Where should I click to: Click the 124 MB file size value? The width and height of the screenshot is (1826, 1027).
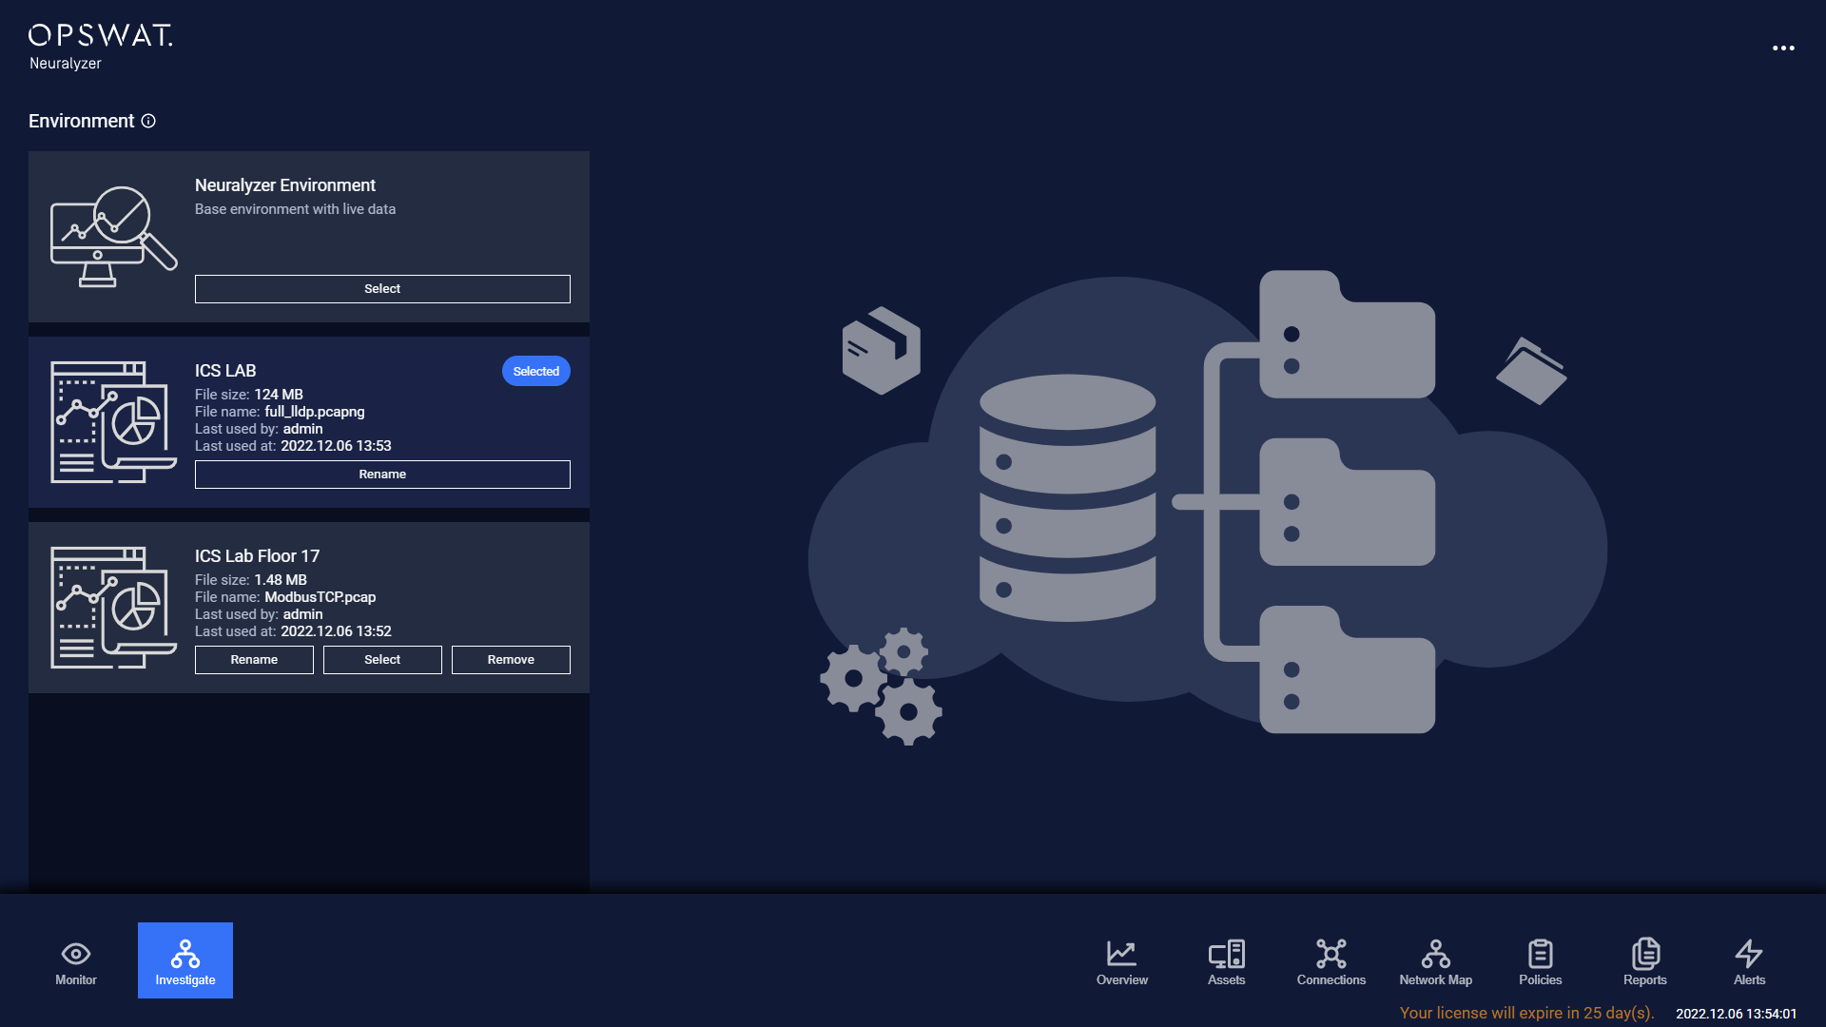[x=279, y=395]
